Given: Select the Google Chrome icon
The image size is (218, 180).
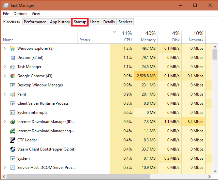Looking at the screenshot, I should coord(13,76).
